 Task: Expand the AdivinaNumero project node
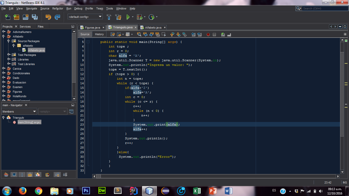coord(4,32)
